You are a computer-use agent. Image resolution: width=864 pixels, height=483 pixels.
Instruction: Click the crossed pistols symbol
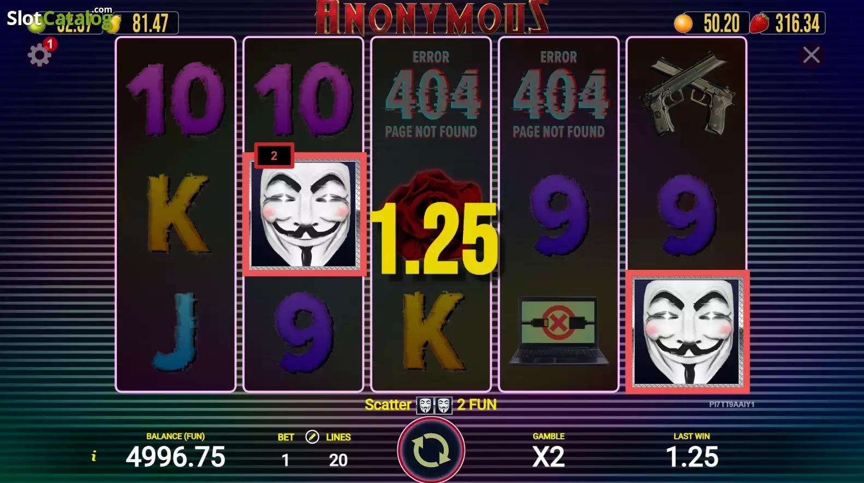point(687,94)
